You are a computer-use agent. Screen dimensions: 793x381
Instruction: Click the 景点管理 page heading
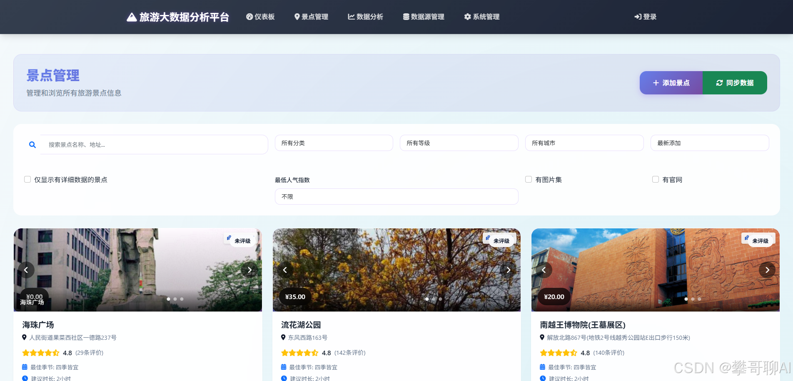(x=53, y=76)
